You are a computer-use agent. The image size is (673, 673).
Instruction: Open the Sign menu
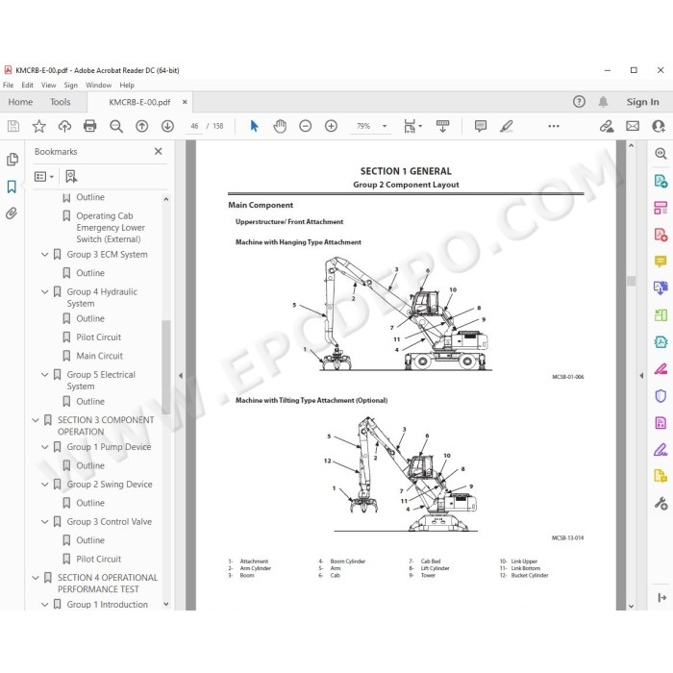(x=71, y=85)
